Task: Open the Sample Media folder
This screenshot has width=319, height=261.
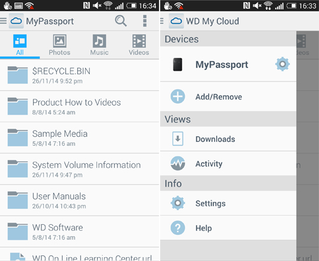Action: click(x=80, y=138)
